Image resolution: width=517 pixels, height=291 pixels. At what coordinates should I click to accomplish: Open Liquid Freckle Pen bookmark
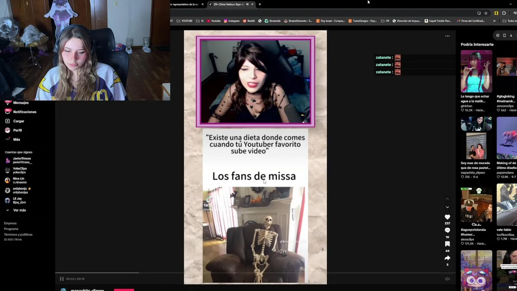438,21
